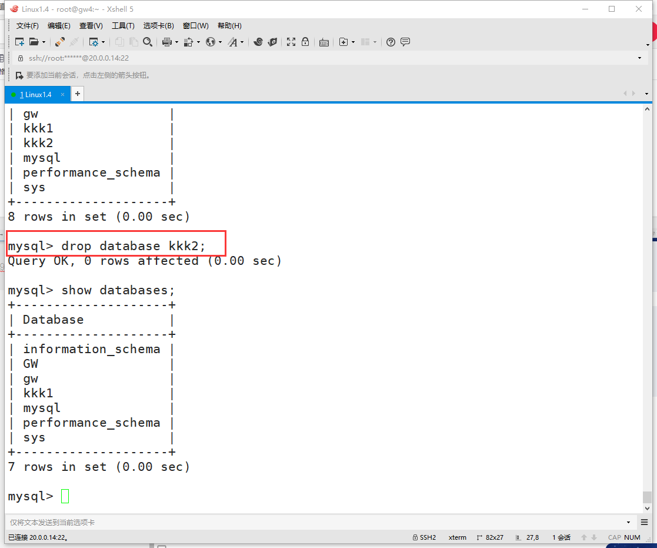Open the 工具(T) menu
Image resolution: width=657 pixels, height=548 pixels.
click(x=123, y=26)
